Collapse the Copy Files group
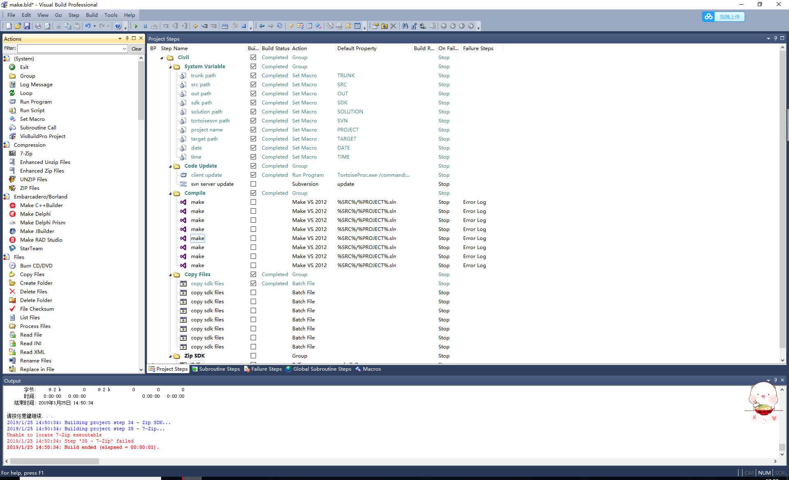 click(x=170, y=275)
